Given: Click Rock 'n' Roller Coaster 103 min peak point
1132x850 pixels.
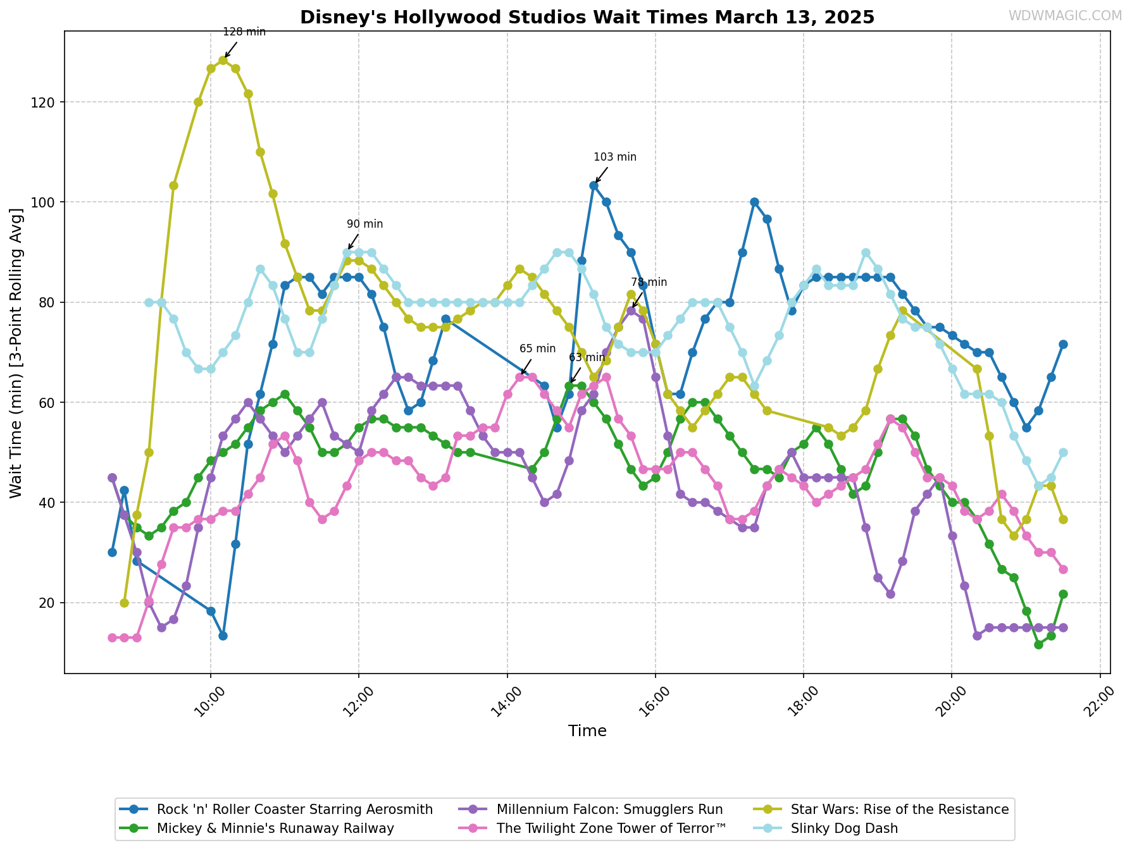Looking at the screenshot, I should pos(594,186).
